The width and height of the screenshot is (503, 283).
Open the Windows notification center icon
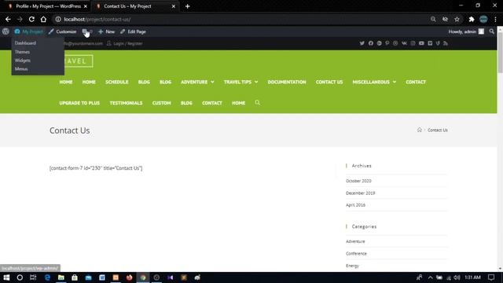point(491,277)
